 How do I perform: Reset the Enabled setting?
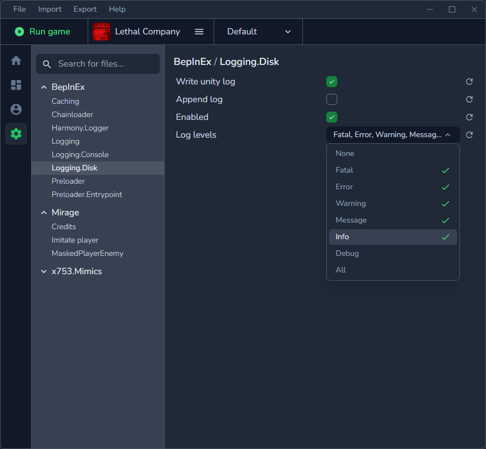[469, 117]
